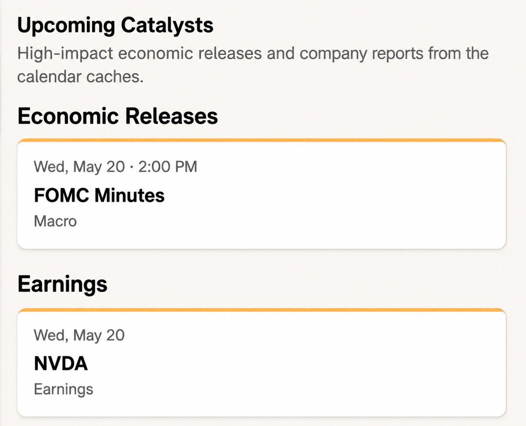The width and height of the screenshot is (526, 426).
Task: Click Wed, May 20 date on NVDA card
Action: [79, 335]
